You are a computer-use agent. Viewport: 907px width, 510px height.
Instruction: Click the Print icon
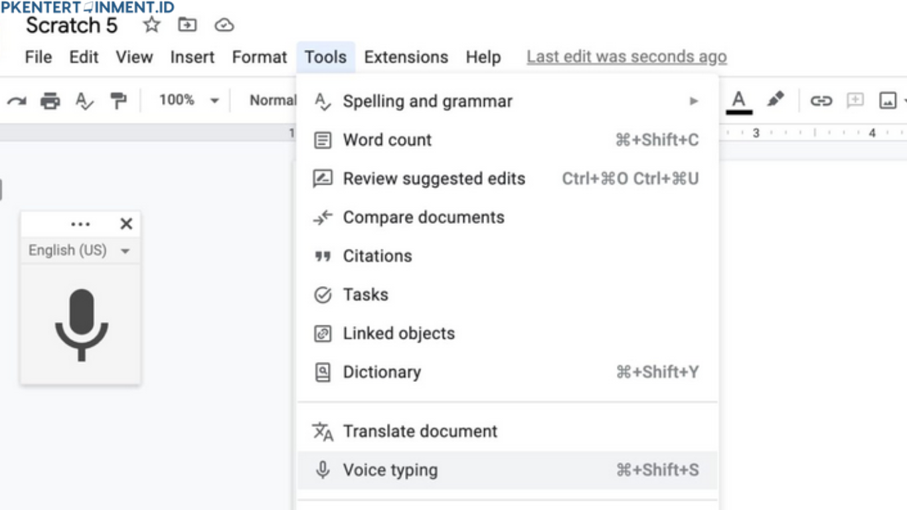point(51,100)
